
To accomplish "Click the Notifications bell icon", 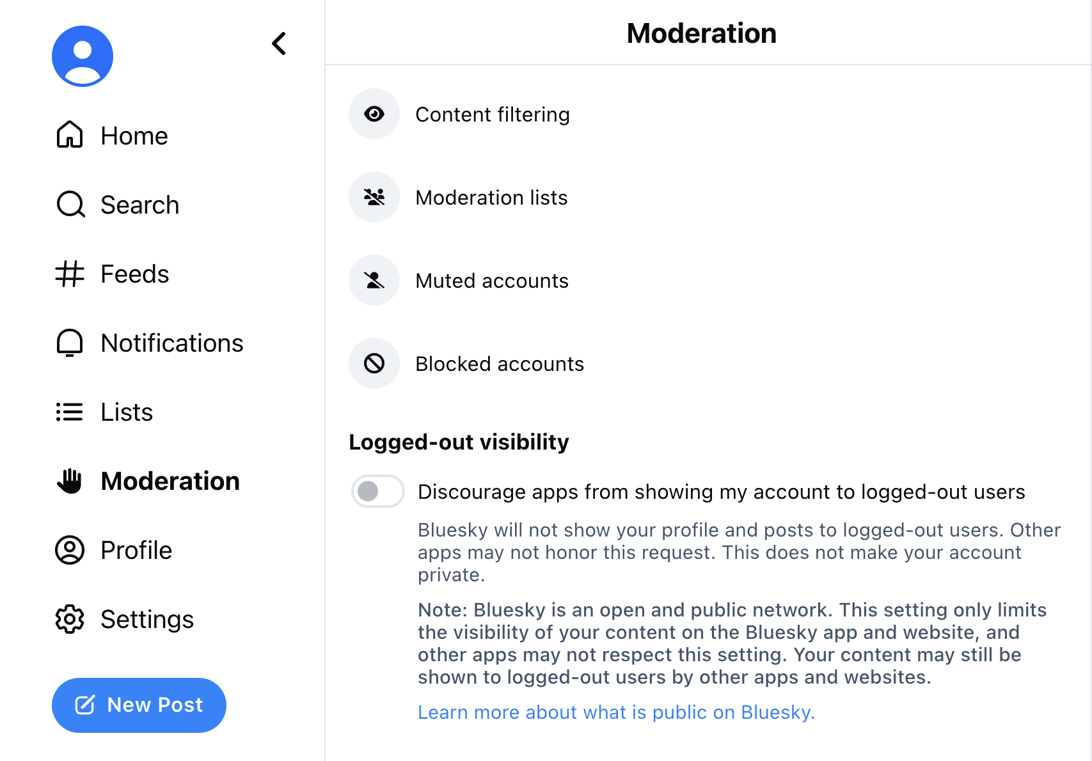I will [70, 343].
